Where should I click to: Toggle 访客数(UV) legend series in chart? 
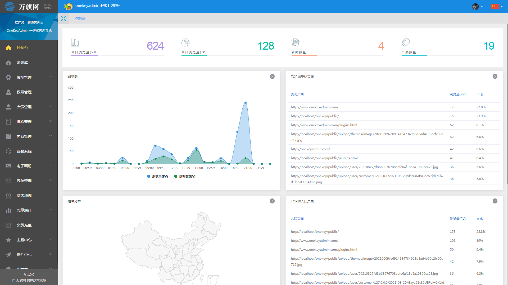coord(185,177)
